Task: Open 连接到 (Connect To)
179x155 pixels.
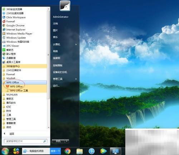Action: (57, 58)
